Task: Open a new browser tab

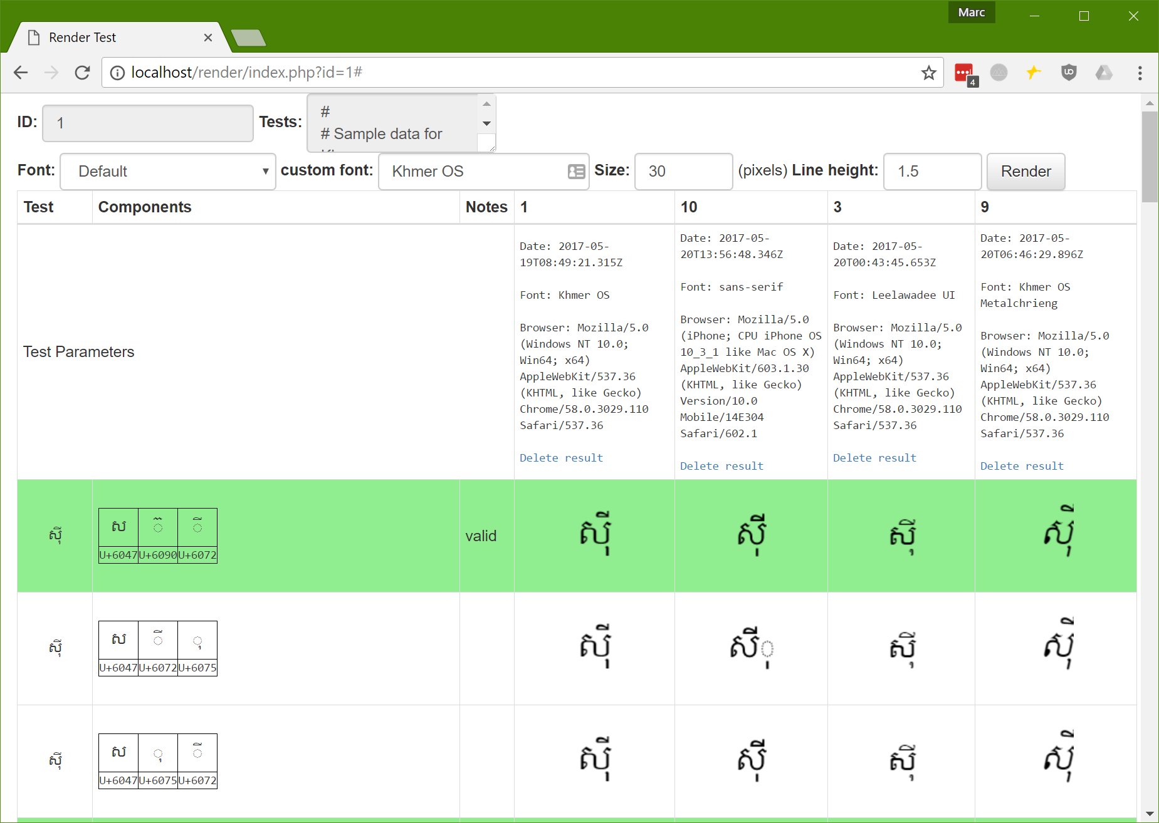Action: coord(249,38)
